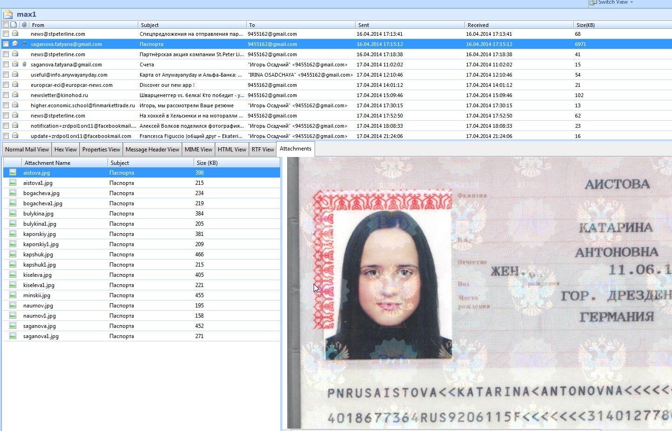
Task: Check the box for the Счета email
Action: [x=6, y=64]
